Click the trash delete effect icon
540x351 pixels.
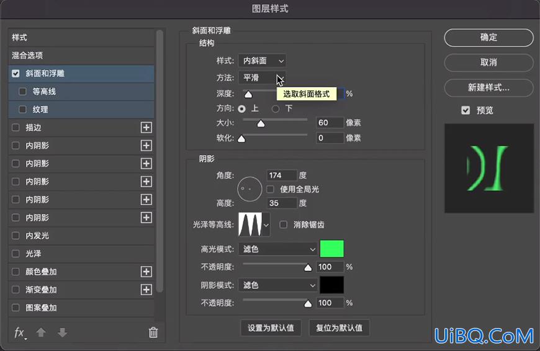pos(153,332)
